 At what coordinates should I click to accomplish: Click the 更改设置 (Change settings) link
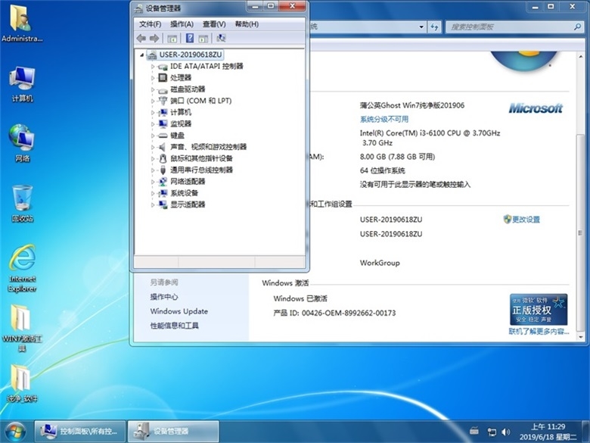point(526,220)
